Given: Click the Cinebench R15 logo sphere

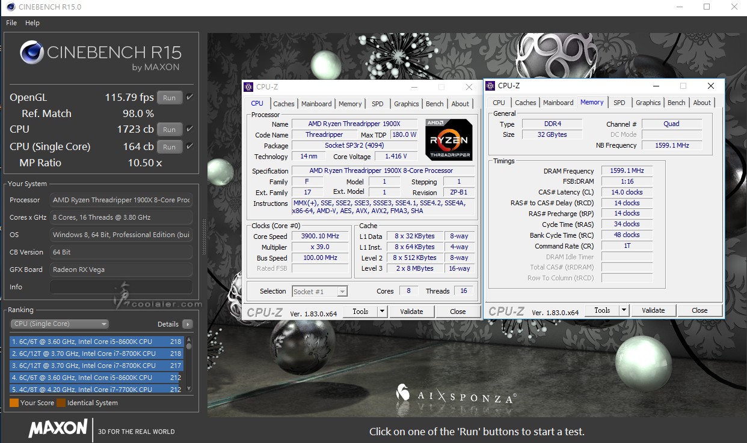Looking at the screenshot, I should coord(31,52).
